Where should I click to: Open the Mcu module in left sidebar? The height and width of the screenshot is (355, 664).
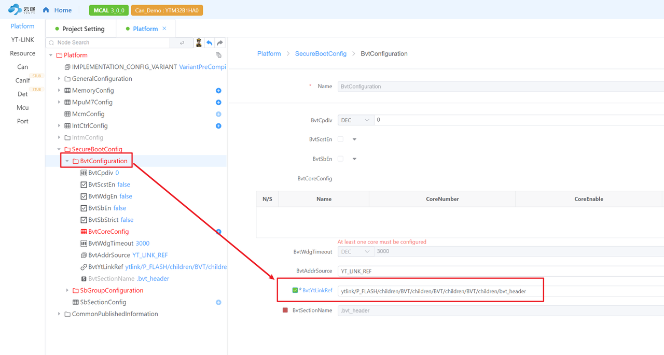pos(23,108)
